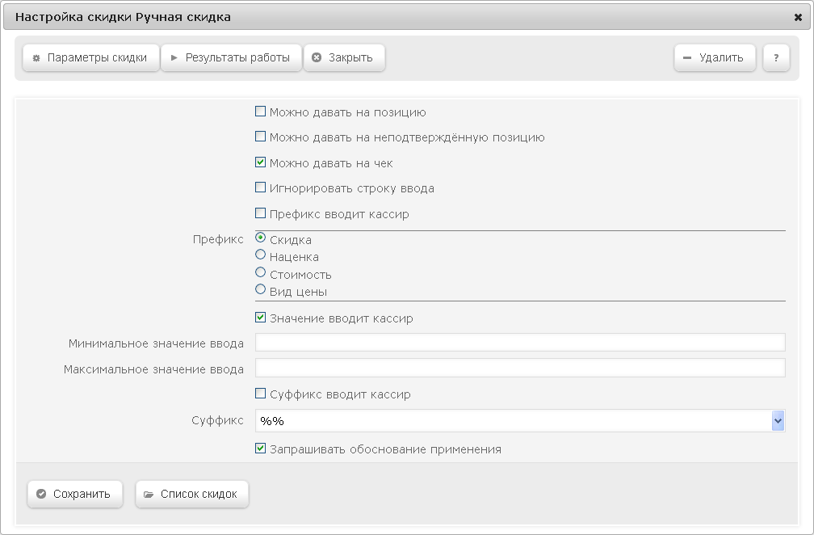Switch to the Результаты работы tab

pos(231,57)
